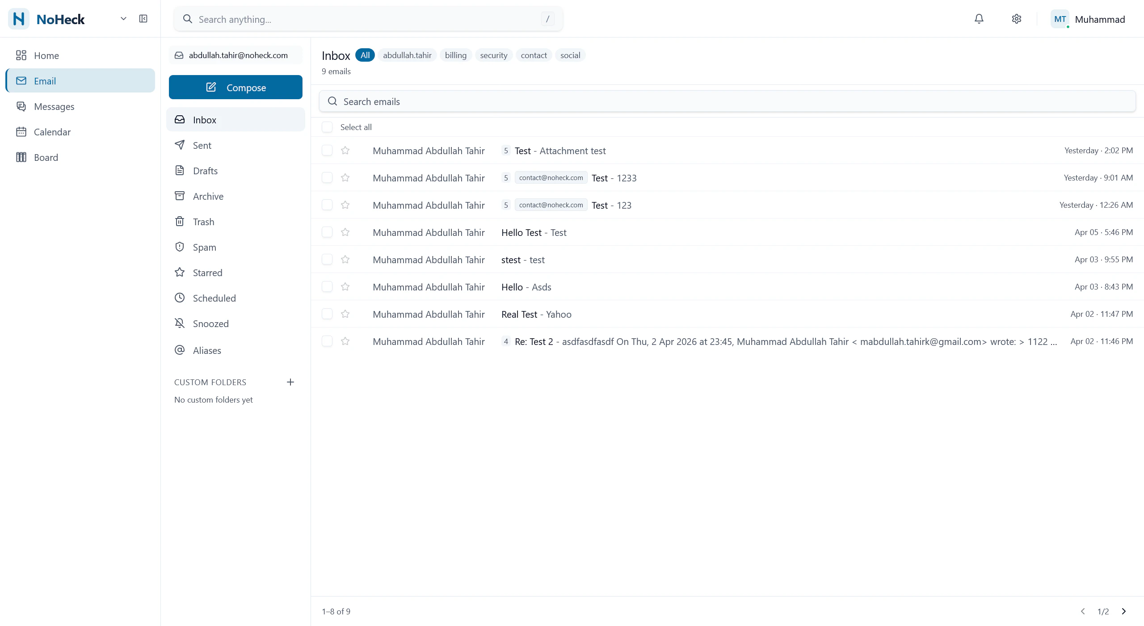Focus the Search emails field

(727, 101)
